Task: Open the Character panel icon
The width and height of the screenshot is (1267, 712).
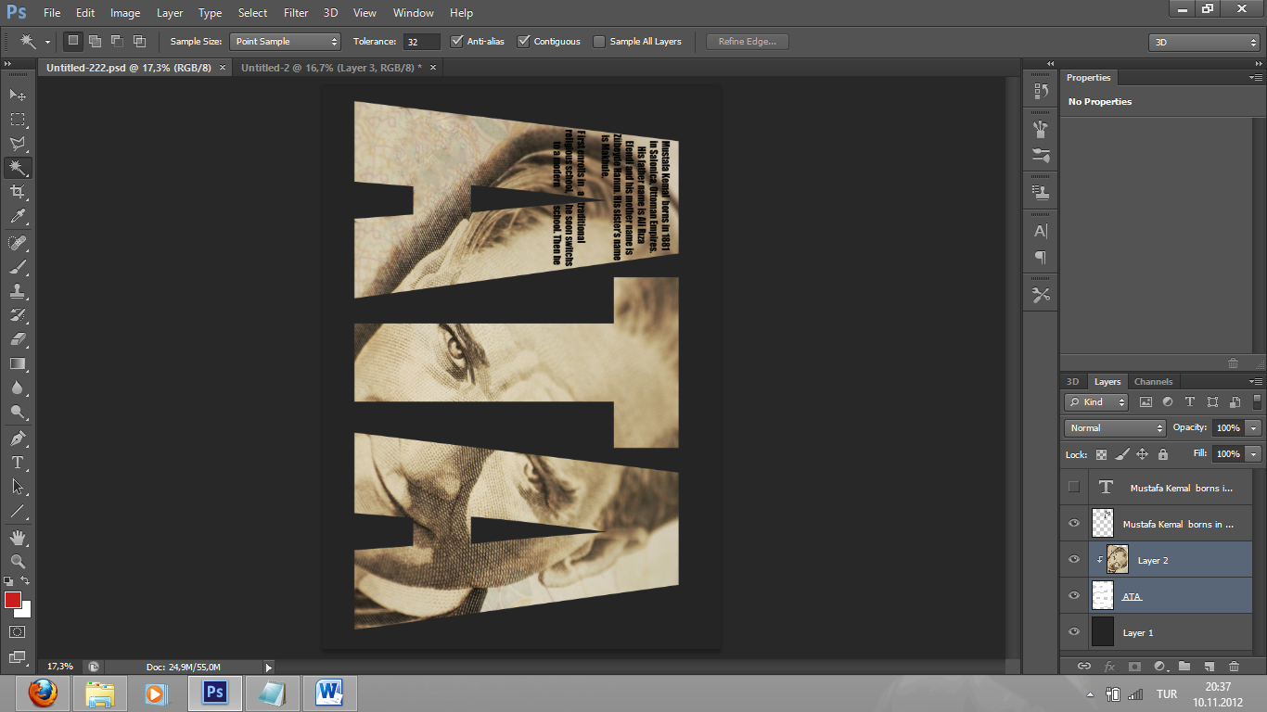Action: click(1041, 231)
